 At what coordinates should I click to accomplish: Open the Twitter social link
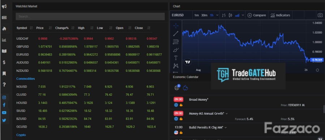tap(4, 121)
